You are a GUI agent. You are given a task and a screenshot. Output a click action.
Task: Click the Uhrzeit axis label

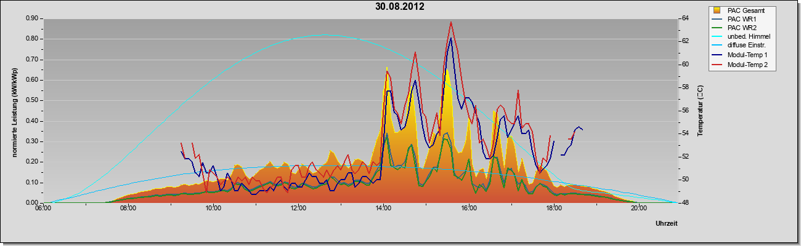click(667, 224)
